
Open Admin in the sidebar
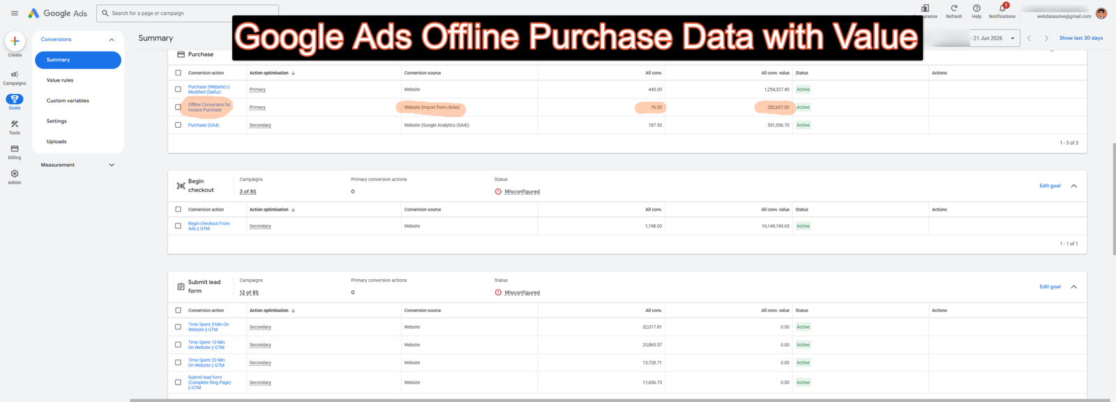point(15,177)
